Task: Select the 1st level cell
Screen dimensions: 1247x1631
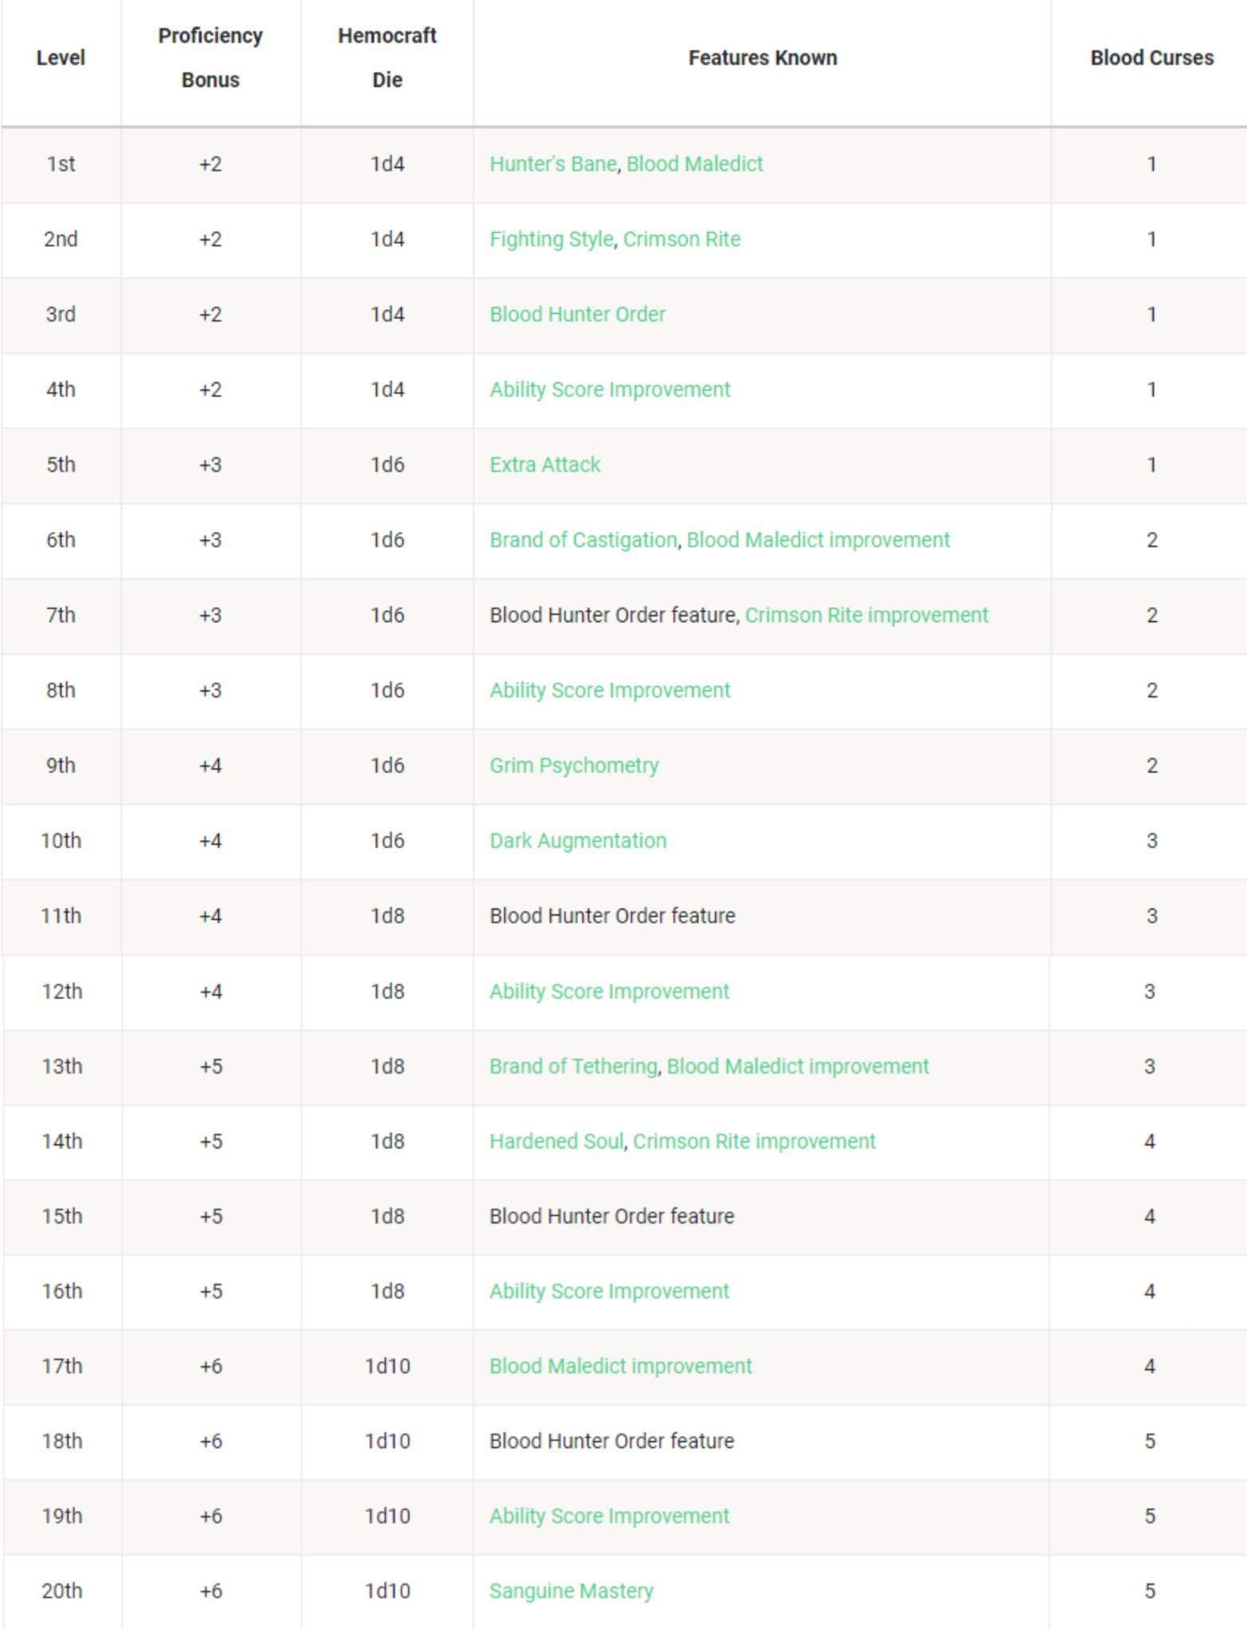Action: coord(61,164)
